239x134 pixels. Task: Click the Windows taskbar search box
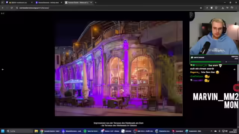click(x=20, y=131)
